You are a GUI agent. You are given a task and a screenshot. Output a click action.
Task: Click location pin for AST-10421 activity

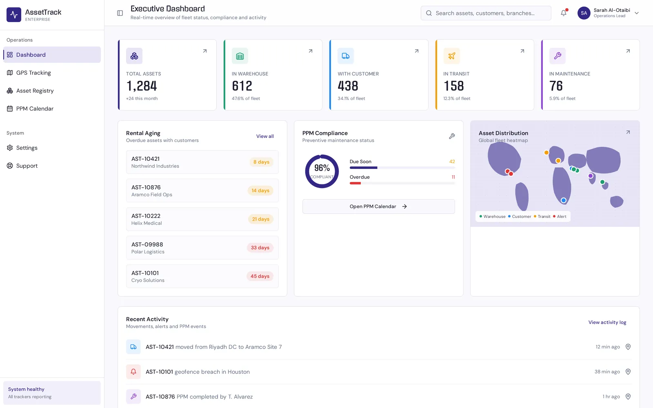(x=628, y=347)
